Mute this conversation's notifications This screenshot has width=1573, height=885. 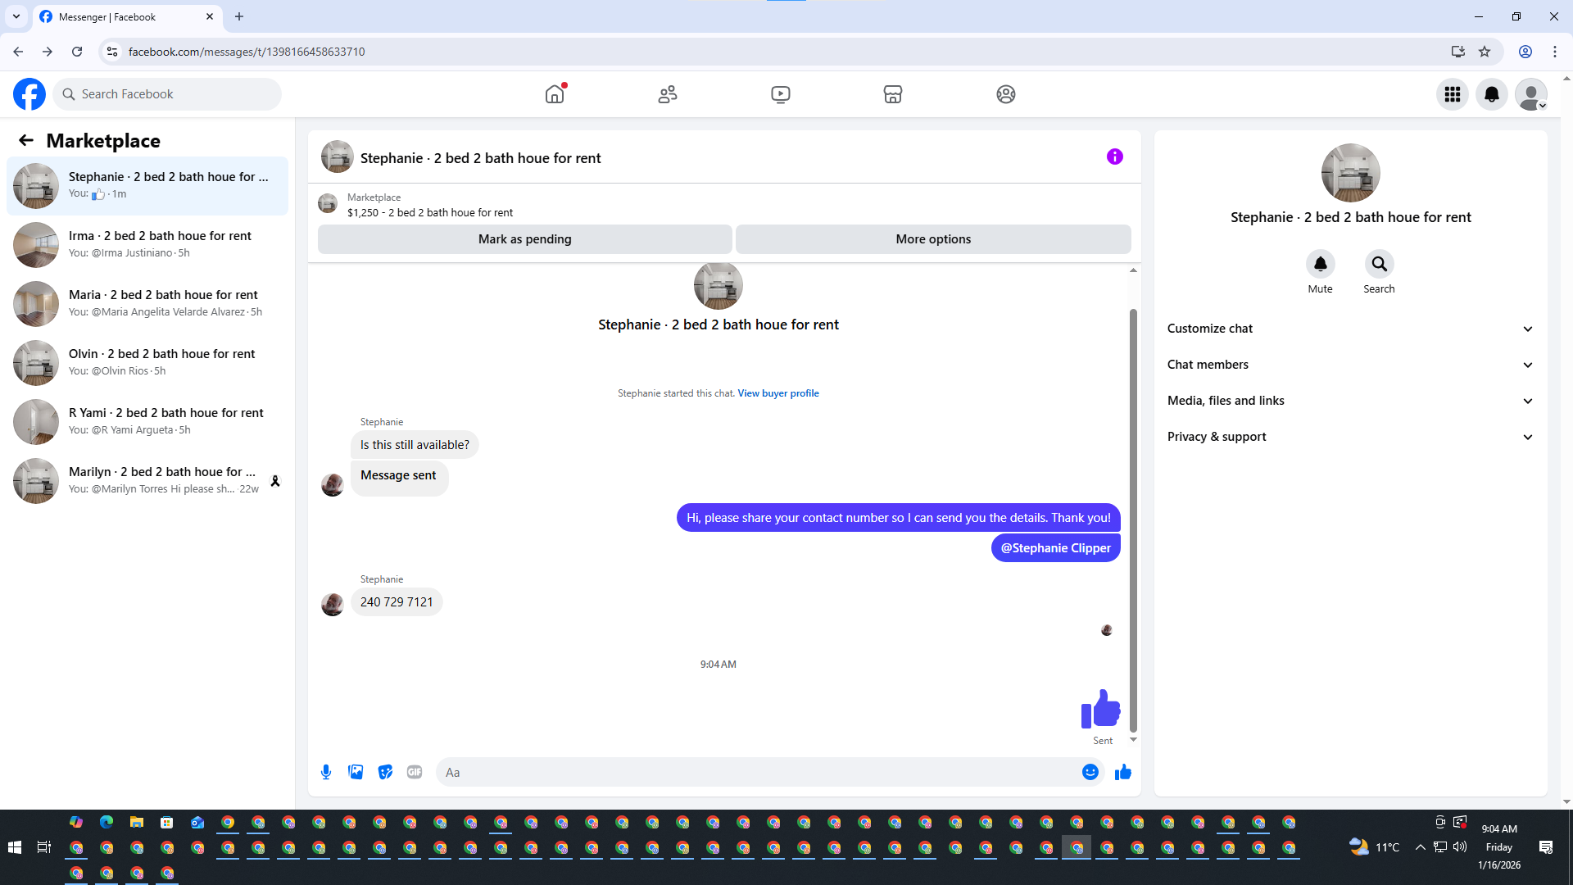pyautogui.click(x=1320, y=265)
